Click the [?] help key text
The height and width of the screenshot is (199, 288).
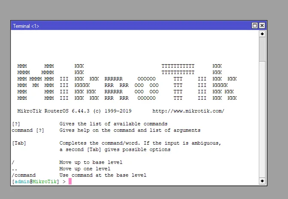point(16,124)
